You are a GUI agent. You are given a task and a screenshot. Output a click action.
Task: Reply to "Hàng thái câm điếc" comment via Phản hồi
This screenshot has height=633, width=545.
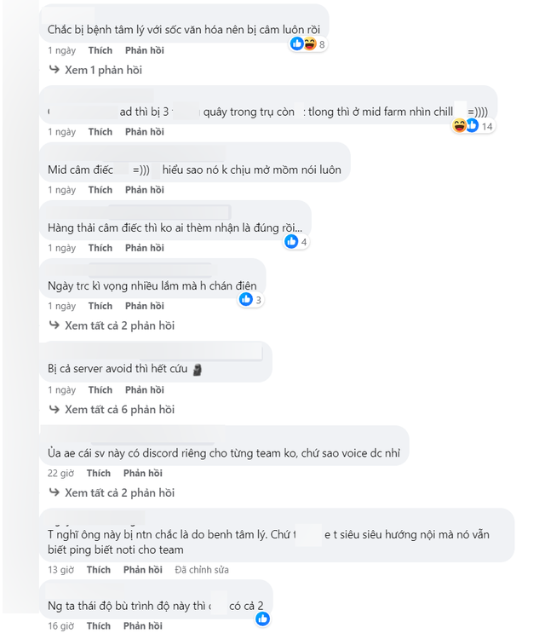click(144, 248)
